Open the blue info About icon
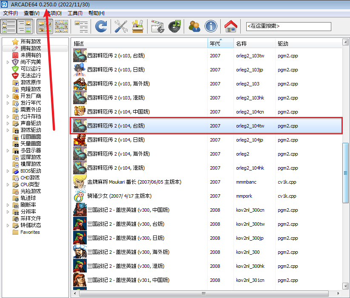The height and width of the screenshot is (298, 350). click(211, 26)
